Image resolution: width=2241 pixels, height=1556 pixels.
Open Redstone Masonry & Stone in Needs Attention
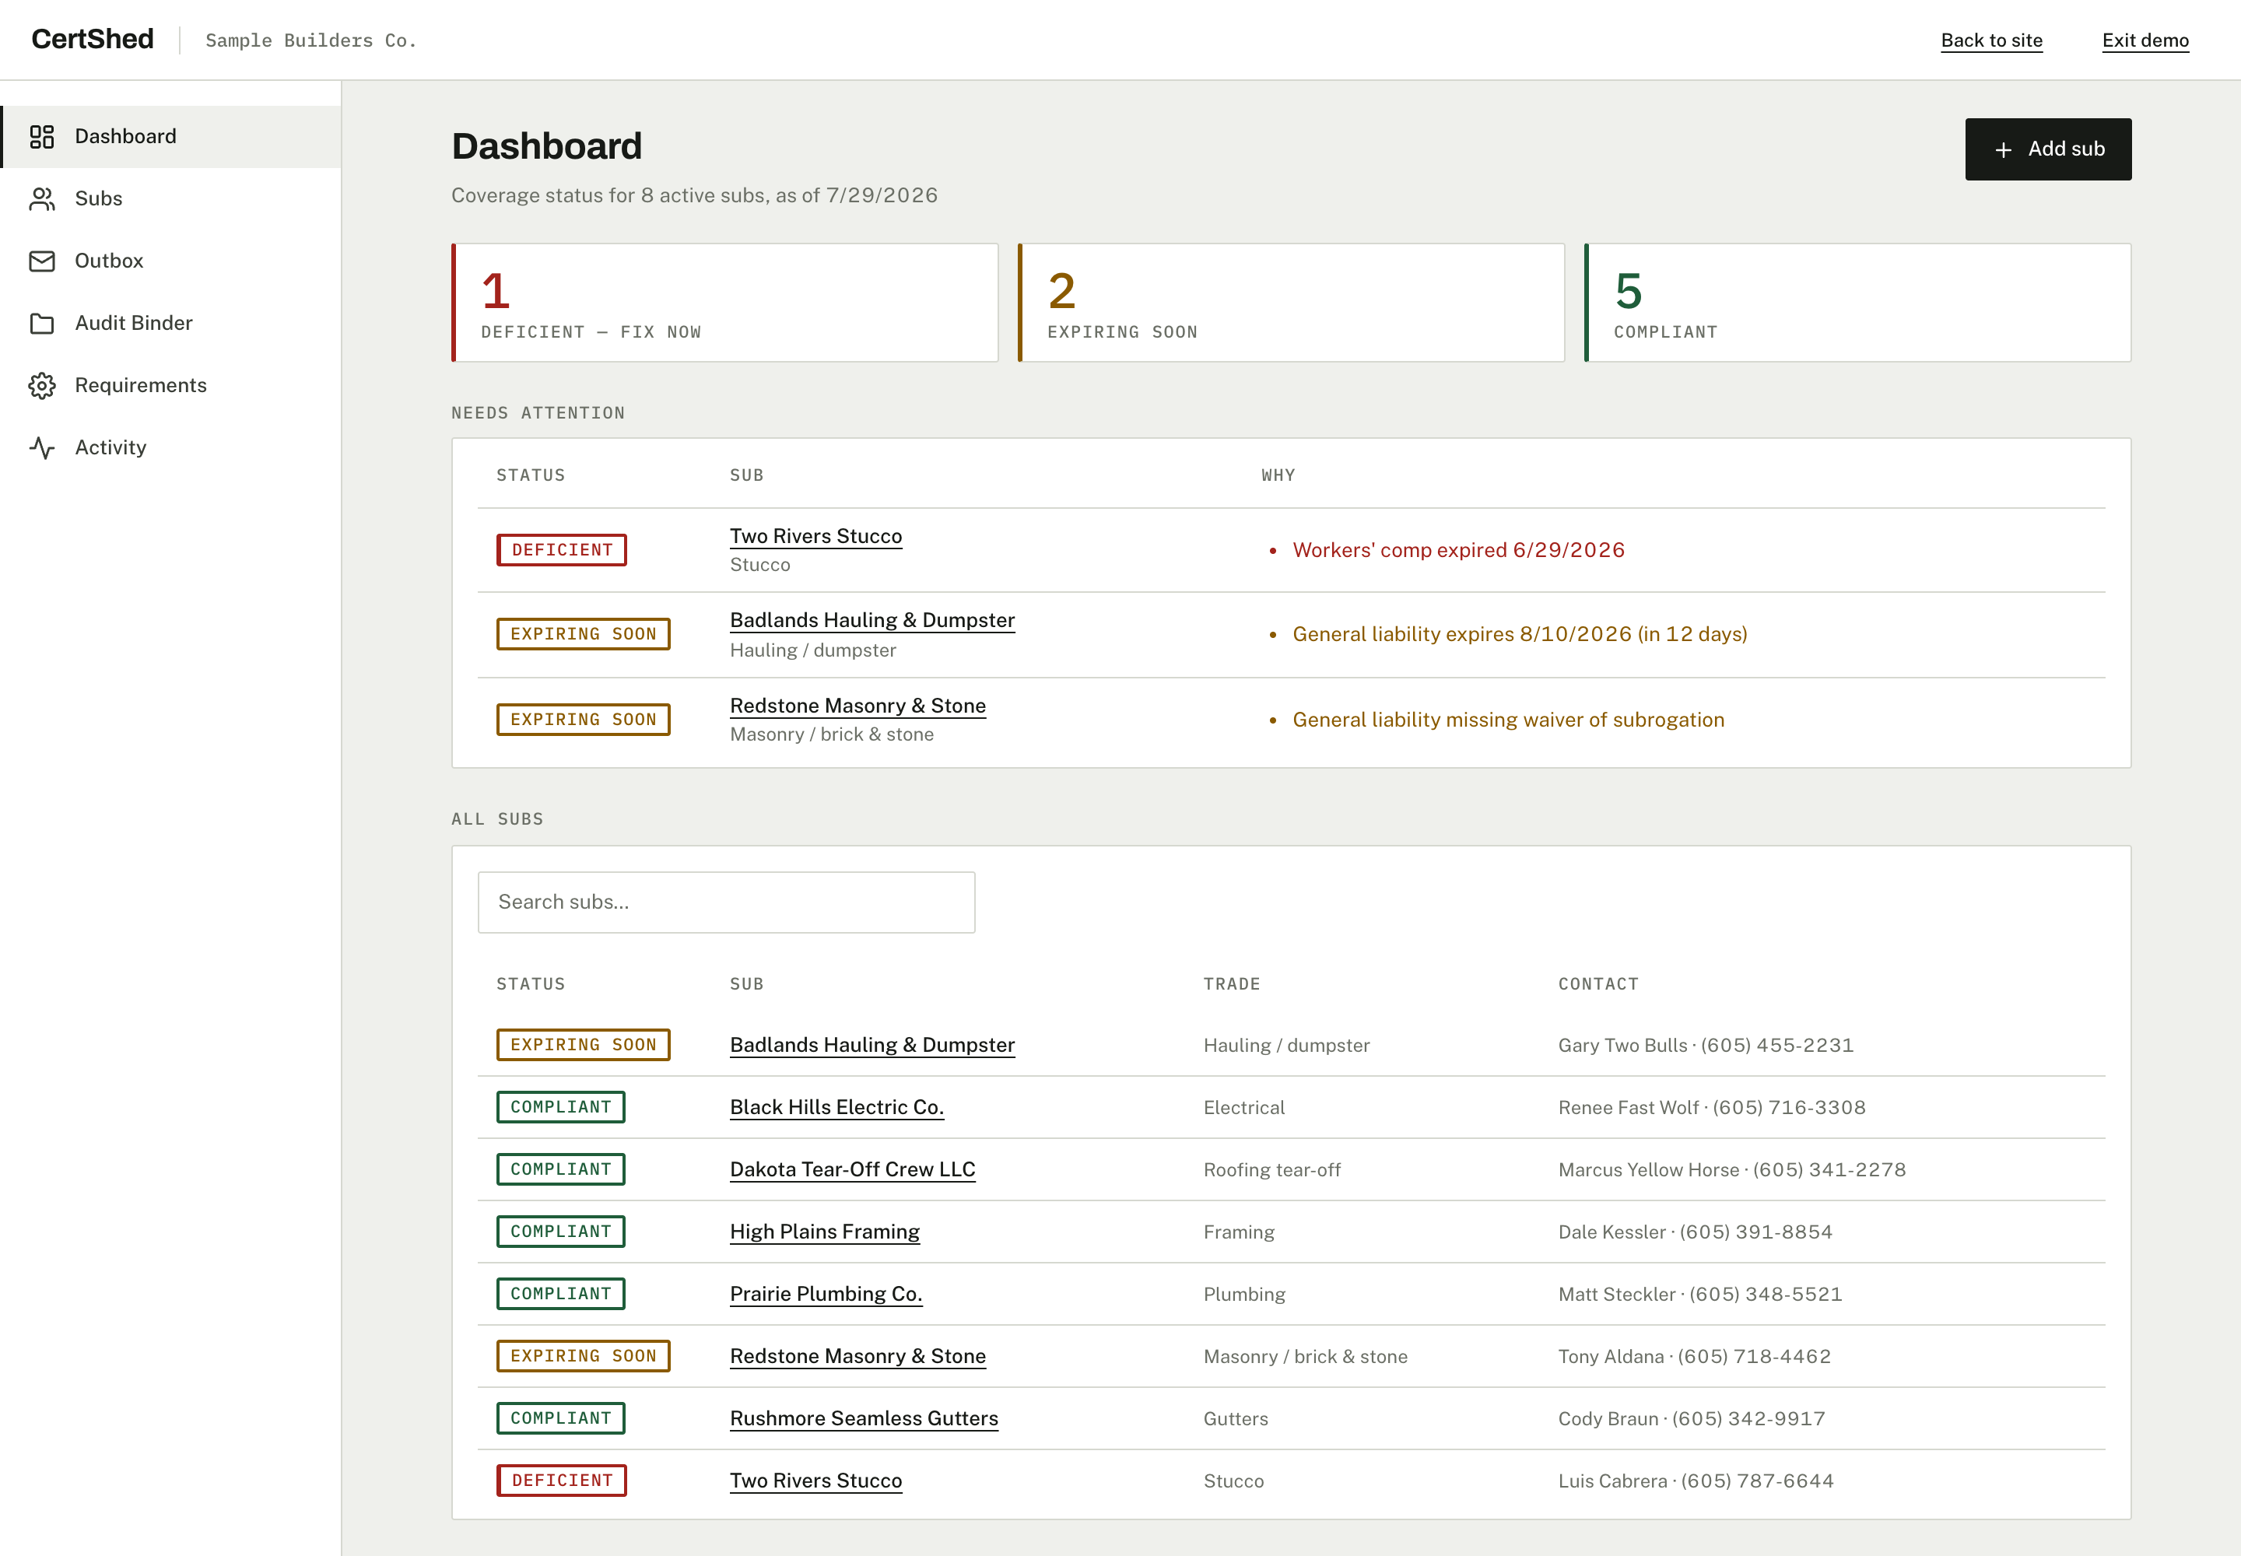(x=857, y=706)
